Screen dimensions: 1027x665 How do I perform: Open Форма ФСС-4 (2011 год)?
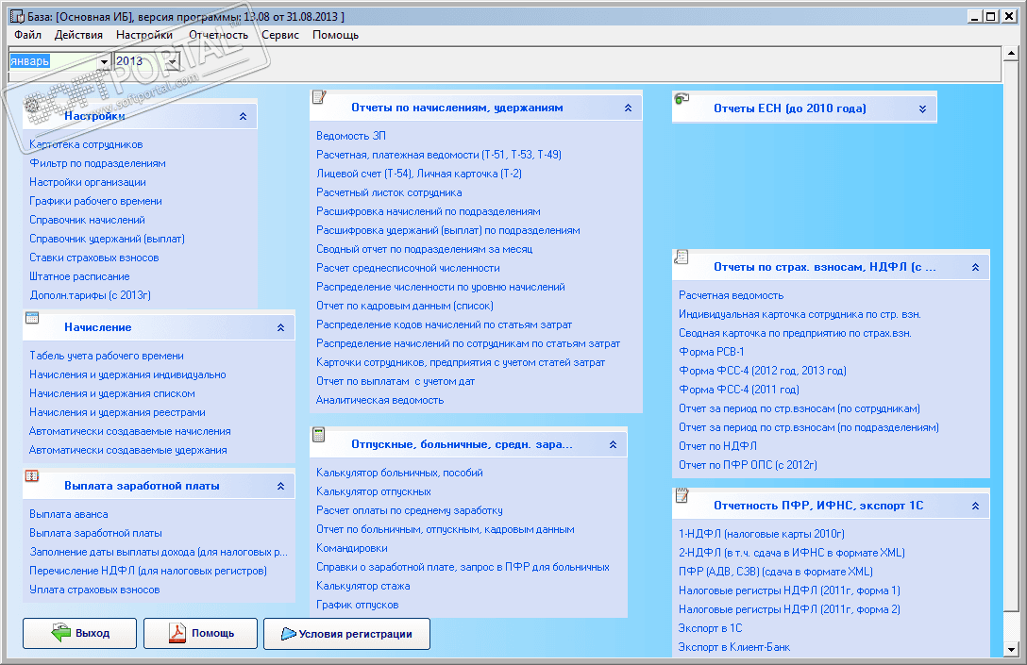pos(739,390)
